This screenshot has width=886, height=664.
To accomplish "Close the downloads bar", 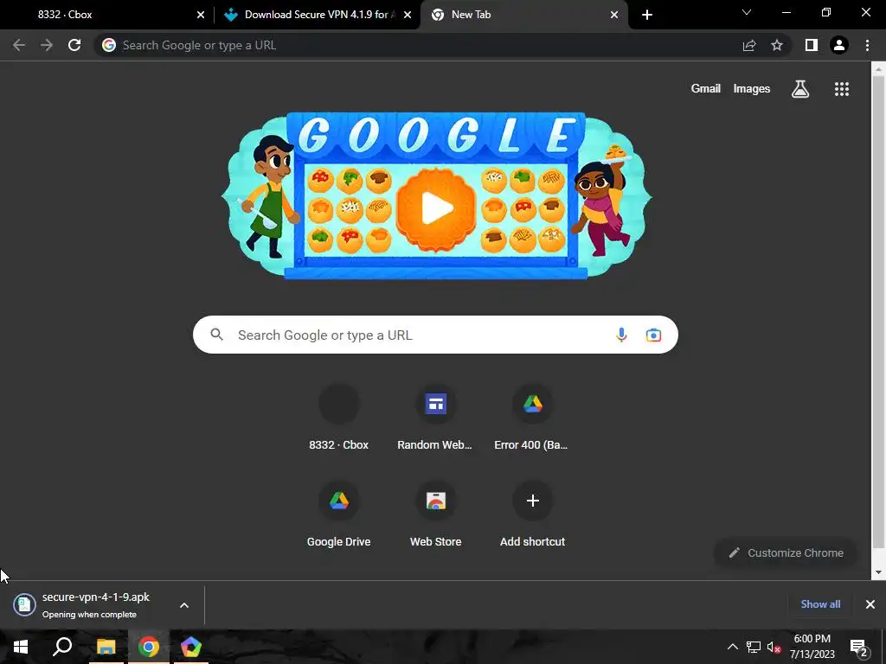I will click(870, 604).
